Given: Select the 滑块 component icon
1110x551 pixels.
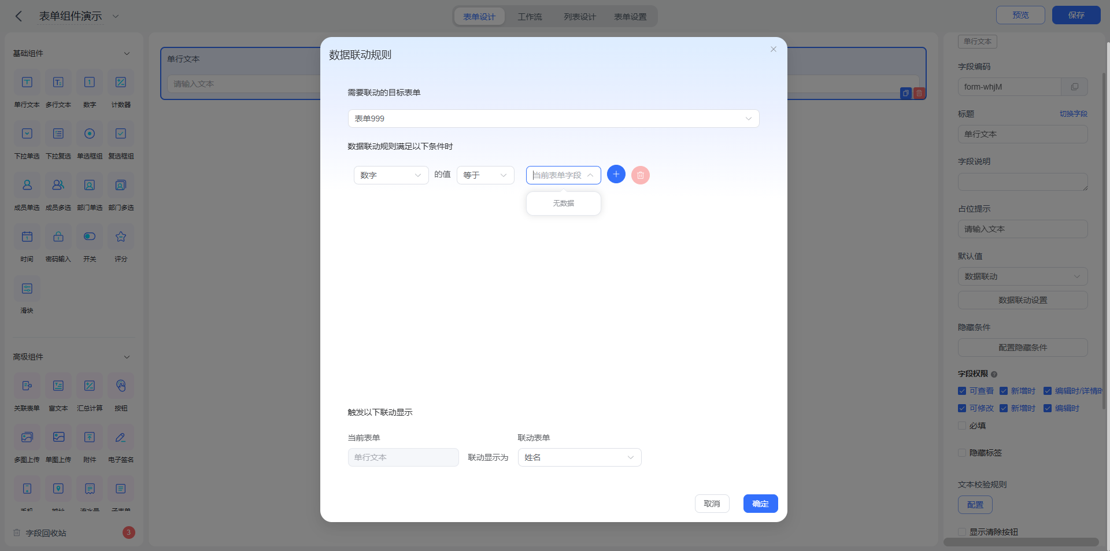Looking at the screenshot, I should point(27,288).
